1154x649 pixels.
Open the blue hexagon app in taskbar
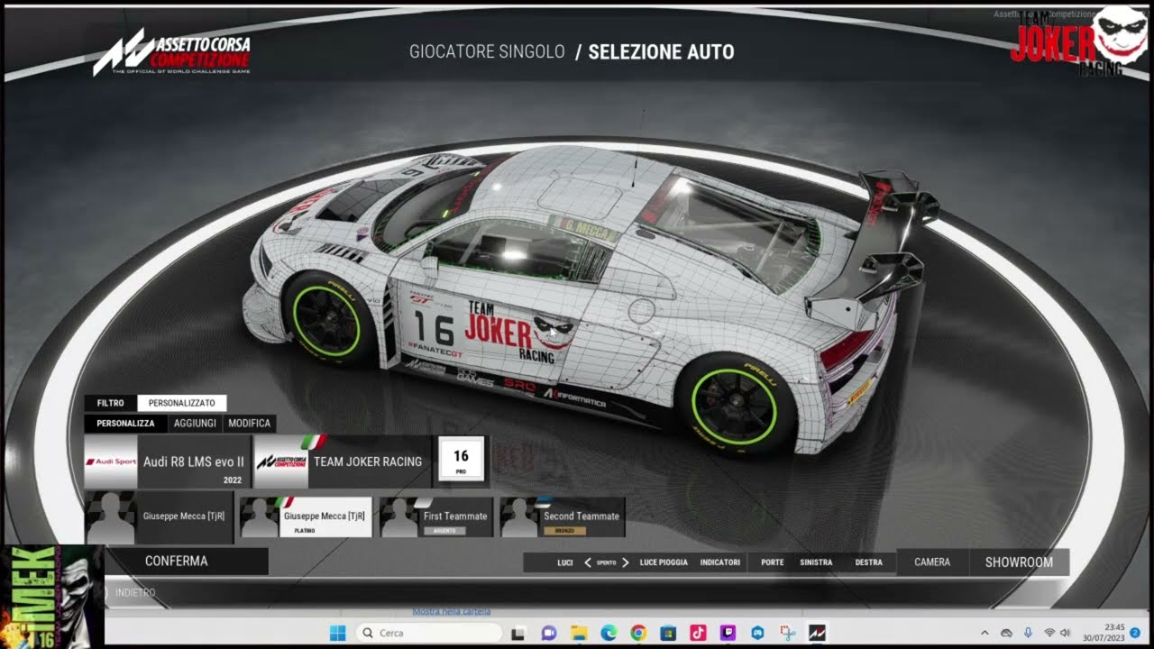tap(757, 633)
